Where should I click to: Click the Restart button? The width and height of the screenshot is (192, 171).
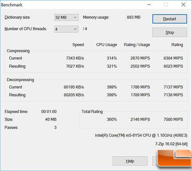coord(170,19)
